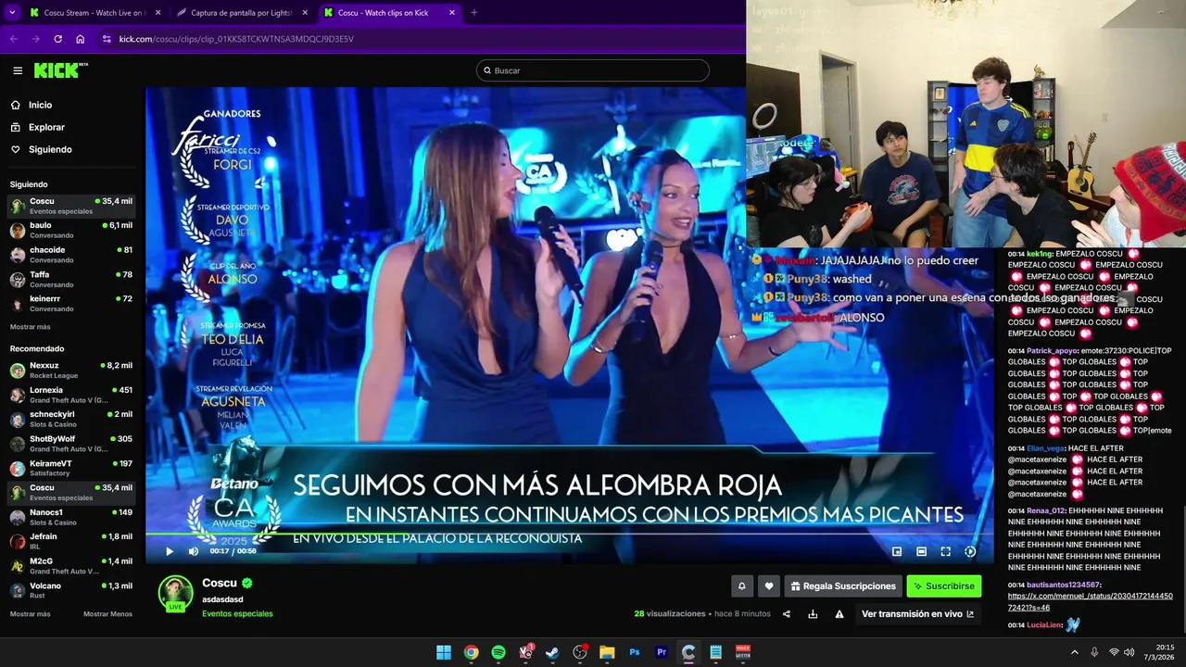The height and width of the screenshot is (667, 1186).
Task: Open M2cG recommended channel
Action: (x=71, y=565)
